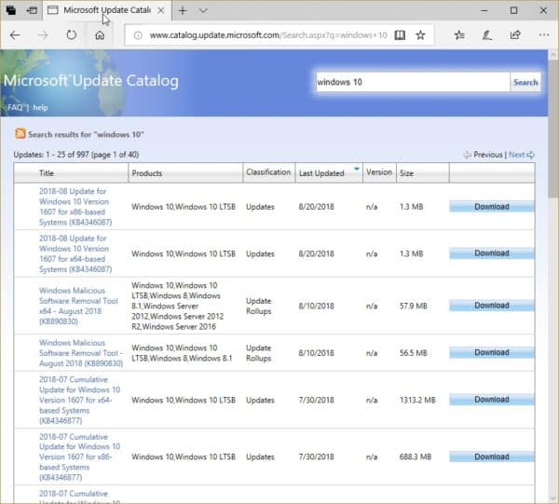Screen dimensions: 559x504
Task: Sort by Version column header
Action: coord(379,172)
